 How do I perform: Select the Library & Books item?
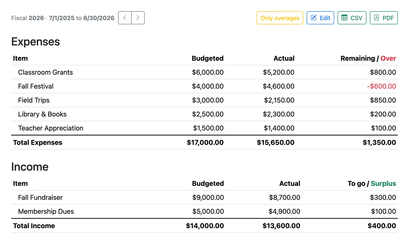pyautogui.click(x=42, y=114)
